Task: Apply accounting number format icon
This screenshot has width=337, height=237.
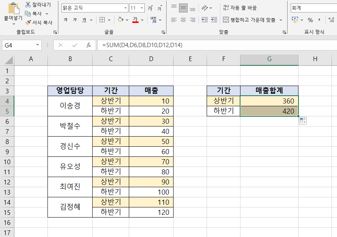Action: point(295,20)
